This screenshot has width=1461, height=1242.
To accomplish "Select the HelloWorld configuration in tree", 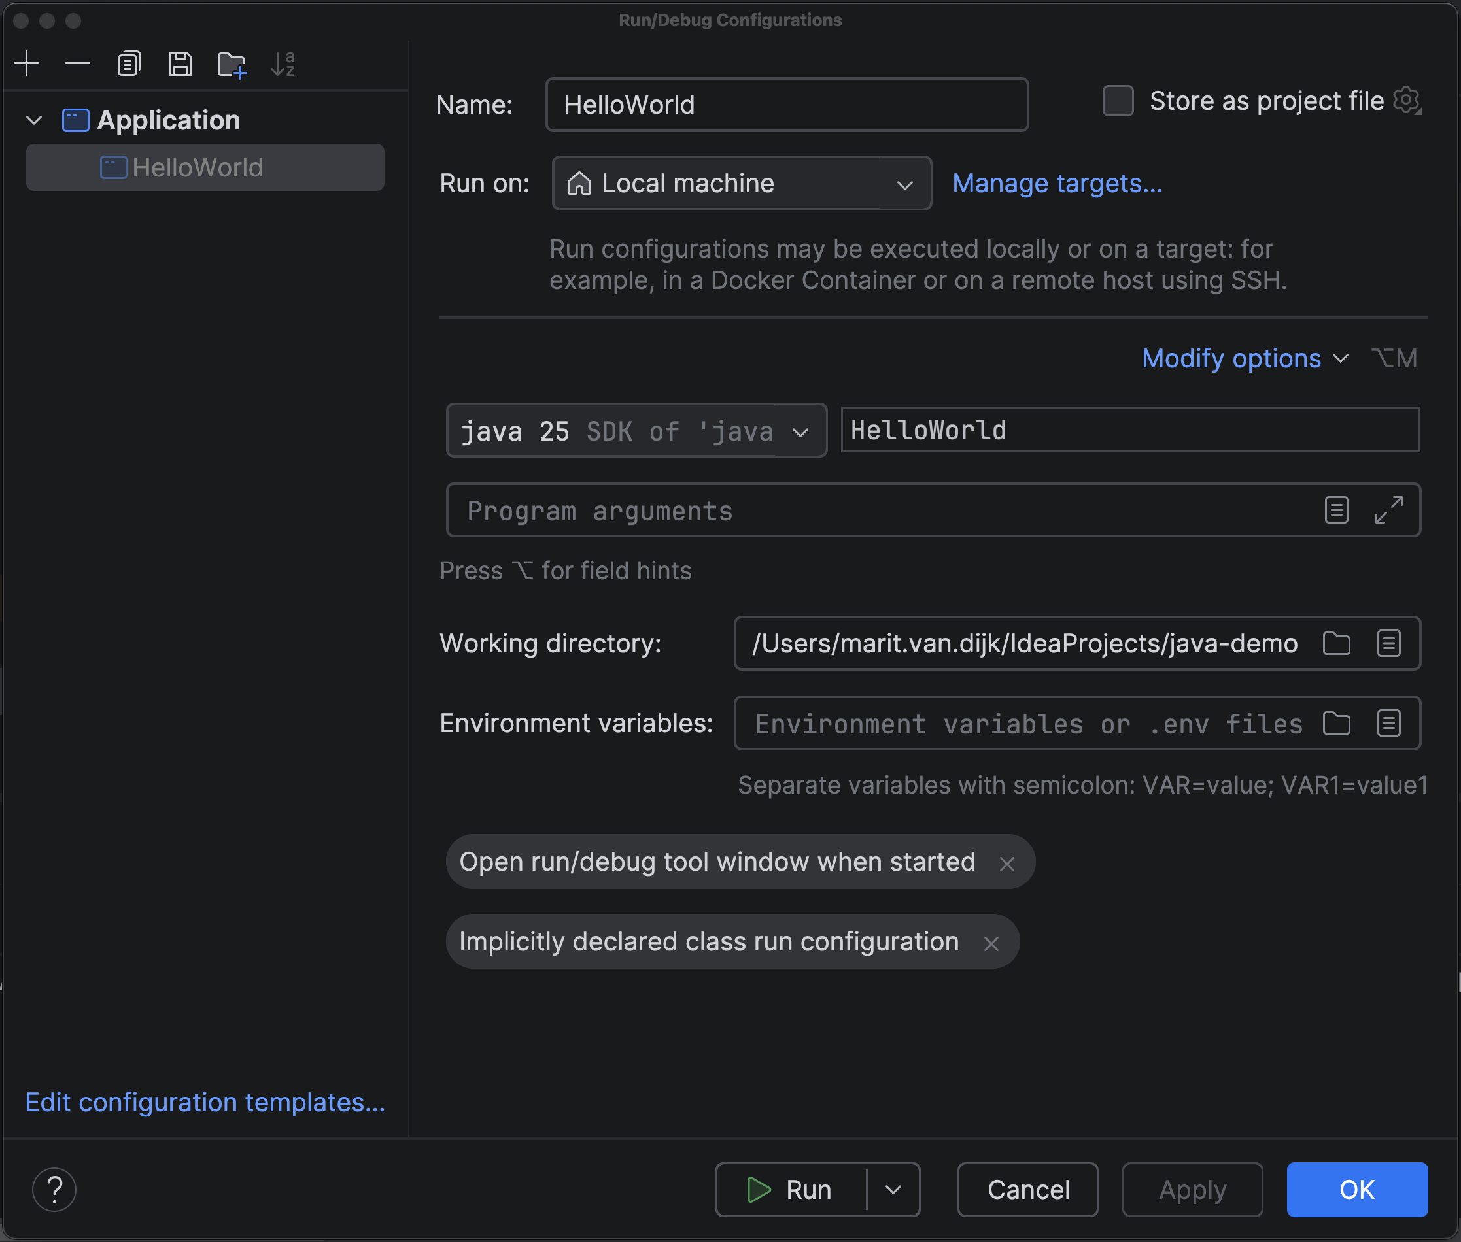I will pos(198,167).
